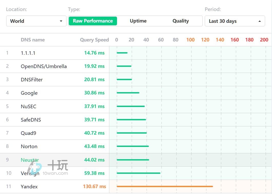Viewport: 272px width, 194px height.
Task: Select the 1.1.1.1 DNS row
Action: (x=28, y=53)
